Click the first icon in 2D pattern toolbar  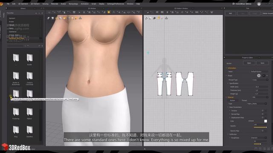click(148, 12)
